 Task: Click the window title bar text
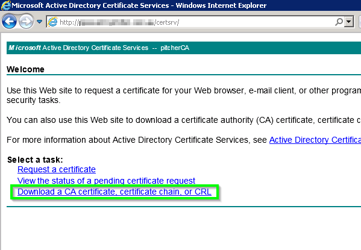pos(139,5)
